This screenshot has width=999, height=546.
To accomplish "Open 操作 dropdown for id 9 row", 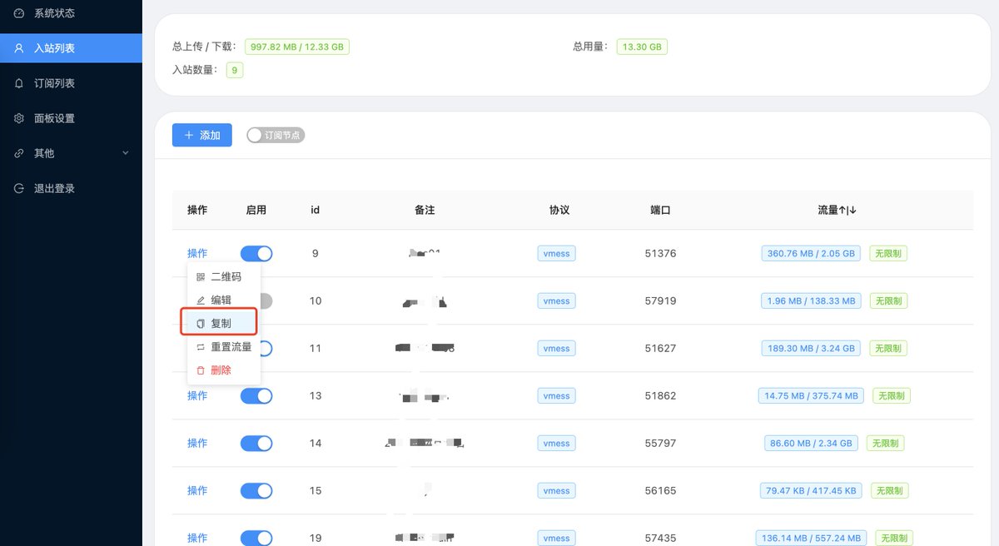I will [197, 254].
